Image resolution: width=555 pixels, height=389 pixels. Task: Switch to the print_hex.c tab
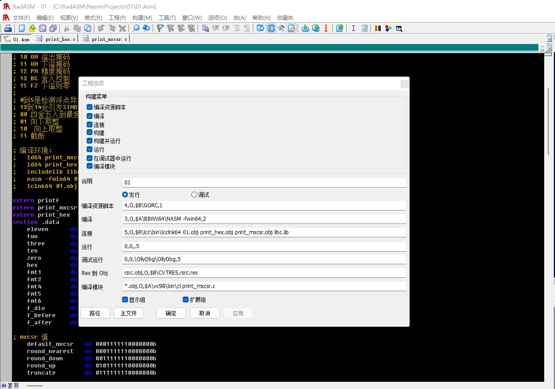(56, 39)
